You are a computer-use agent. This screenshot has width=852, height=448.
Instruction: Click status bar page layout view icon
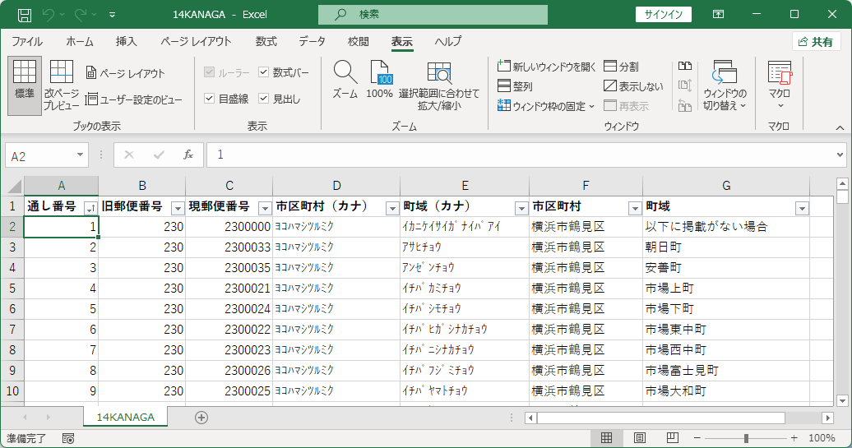pyautogui.click(x=640, y=437)
